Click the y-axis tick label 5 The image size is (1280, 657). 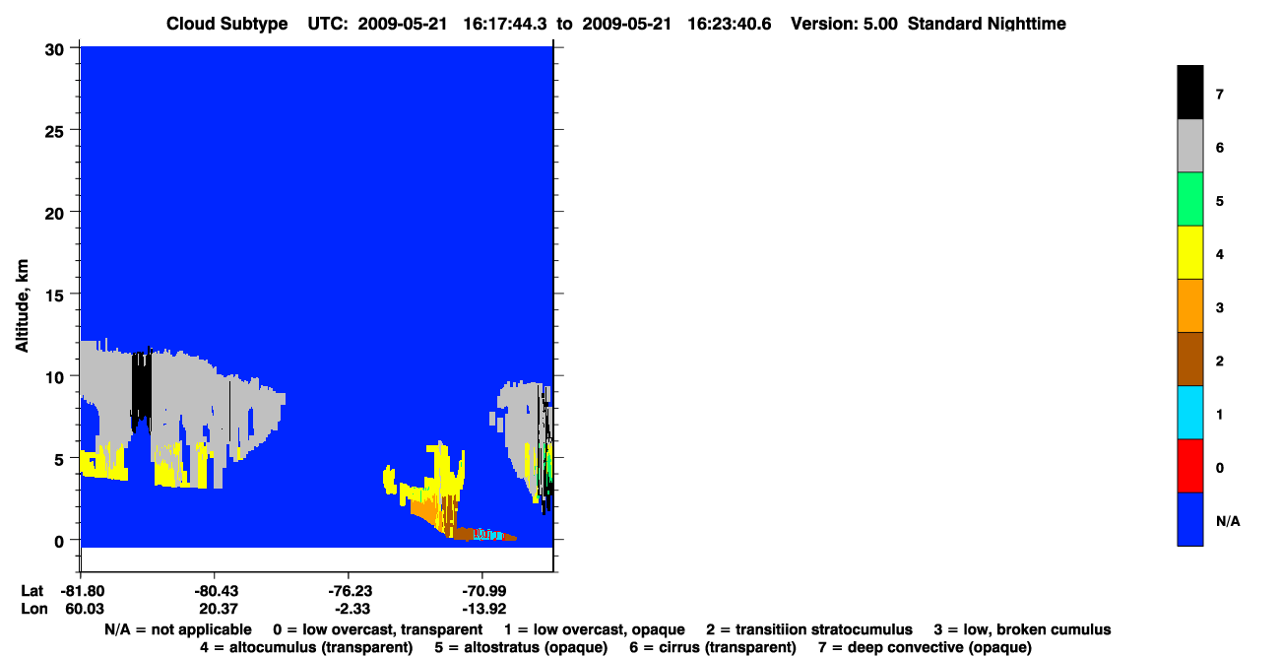(61, 458)
